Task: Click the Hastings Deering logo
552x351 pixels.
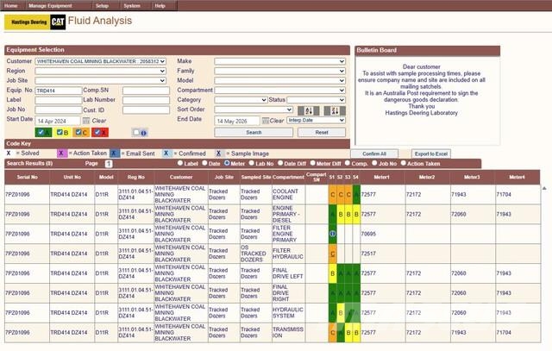Action: (x=28, y=22)
